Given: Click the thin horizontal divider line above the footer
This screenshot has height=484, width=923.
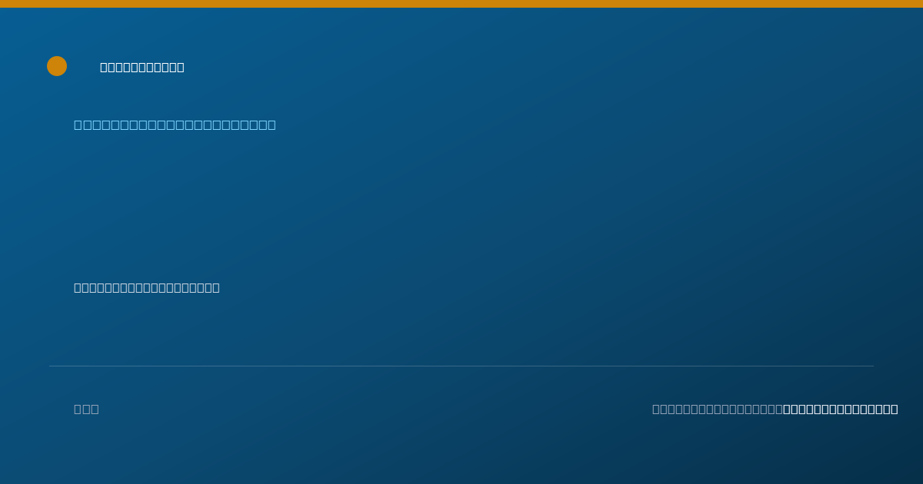Looking at the screenshot, I should (461, 366).
